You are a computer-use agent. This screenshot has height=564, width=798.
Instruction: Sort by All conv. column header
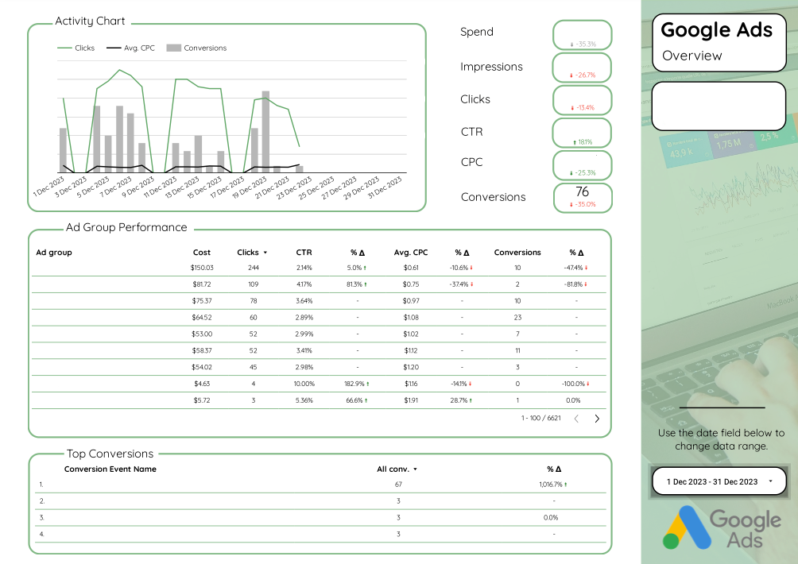tap(397, 469)
